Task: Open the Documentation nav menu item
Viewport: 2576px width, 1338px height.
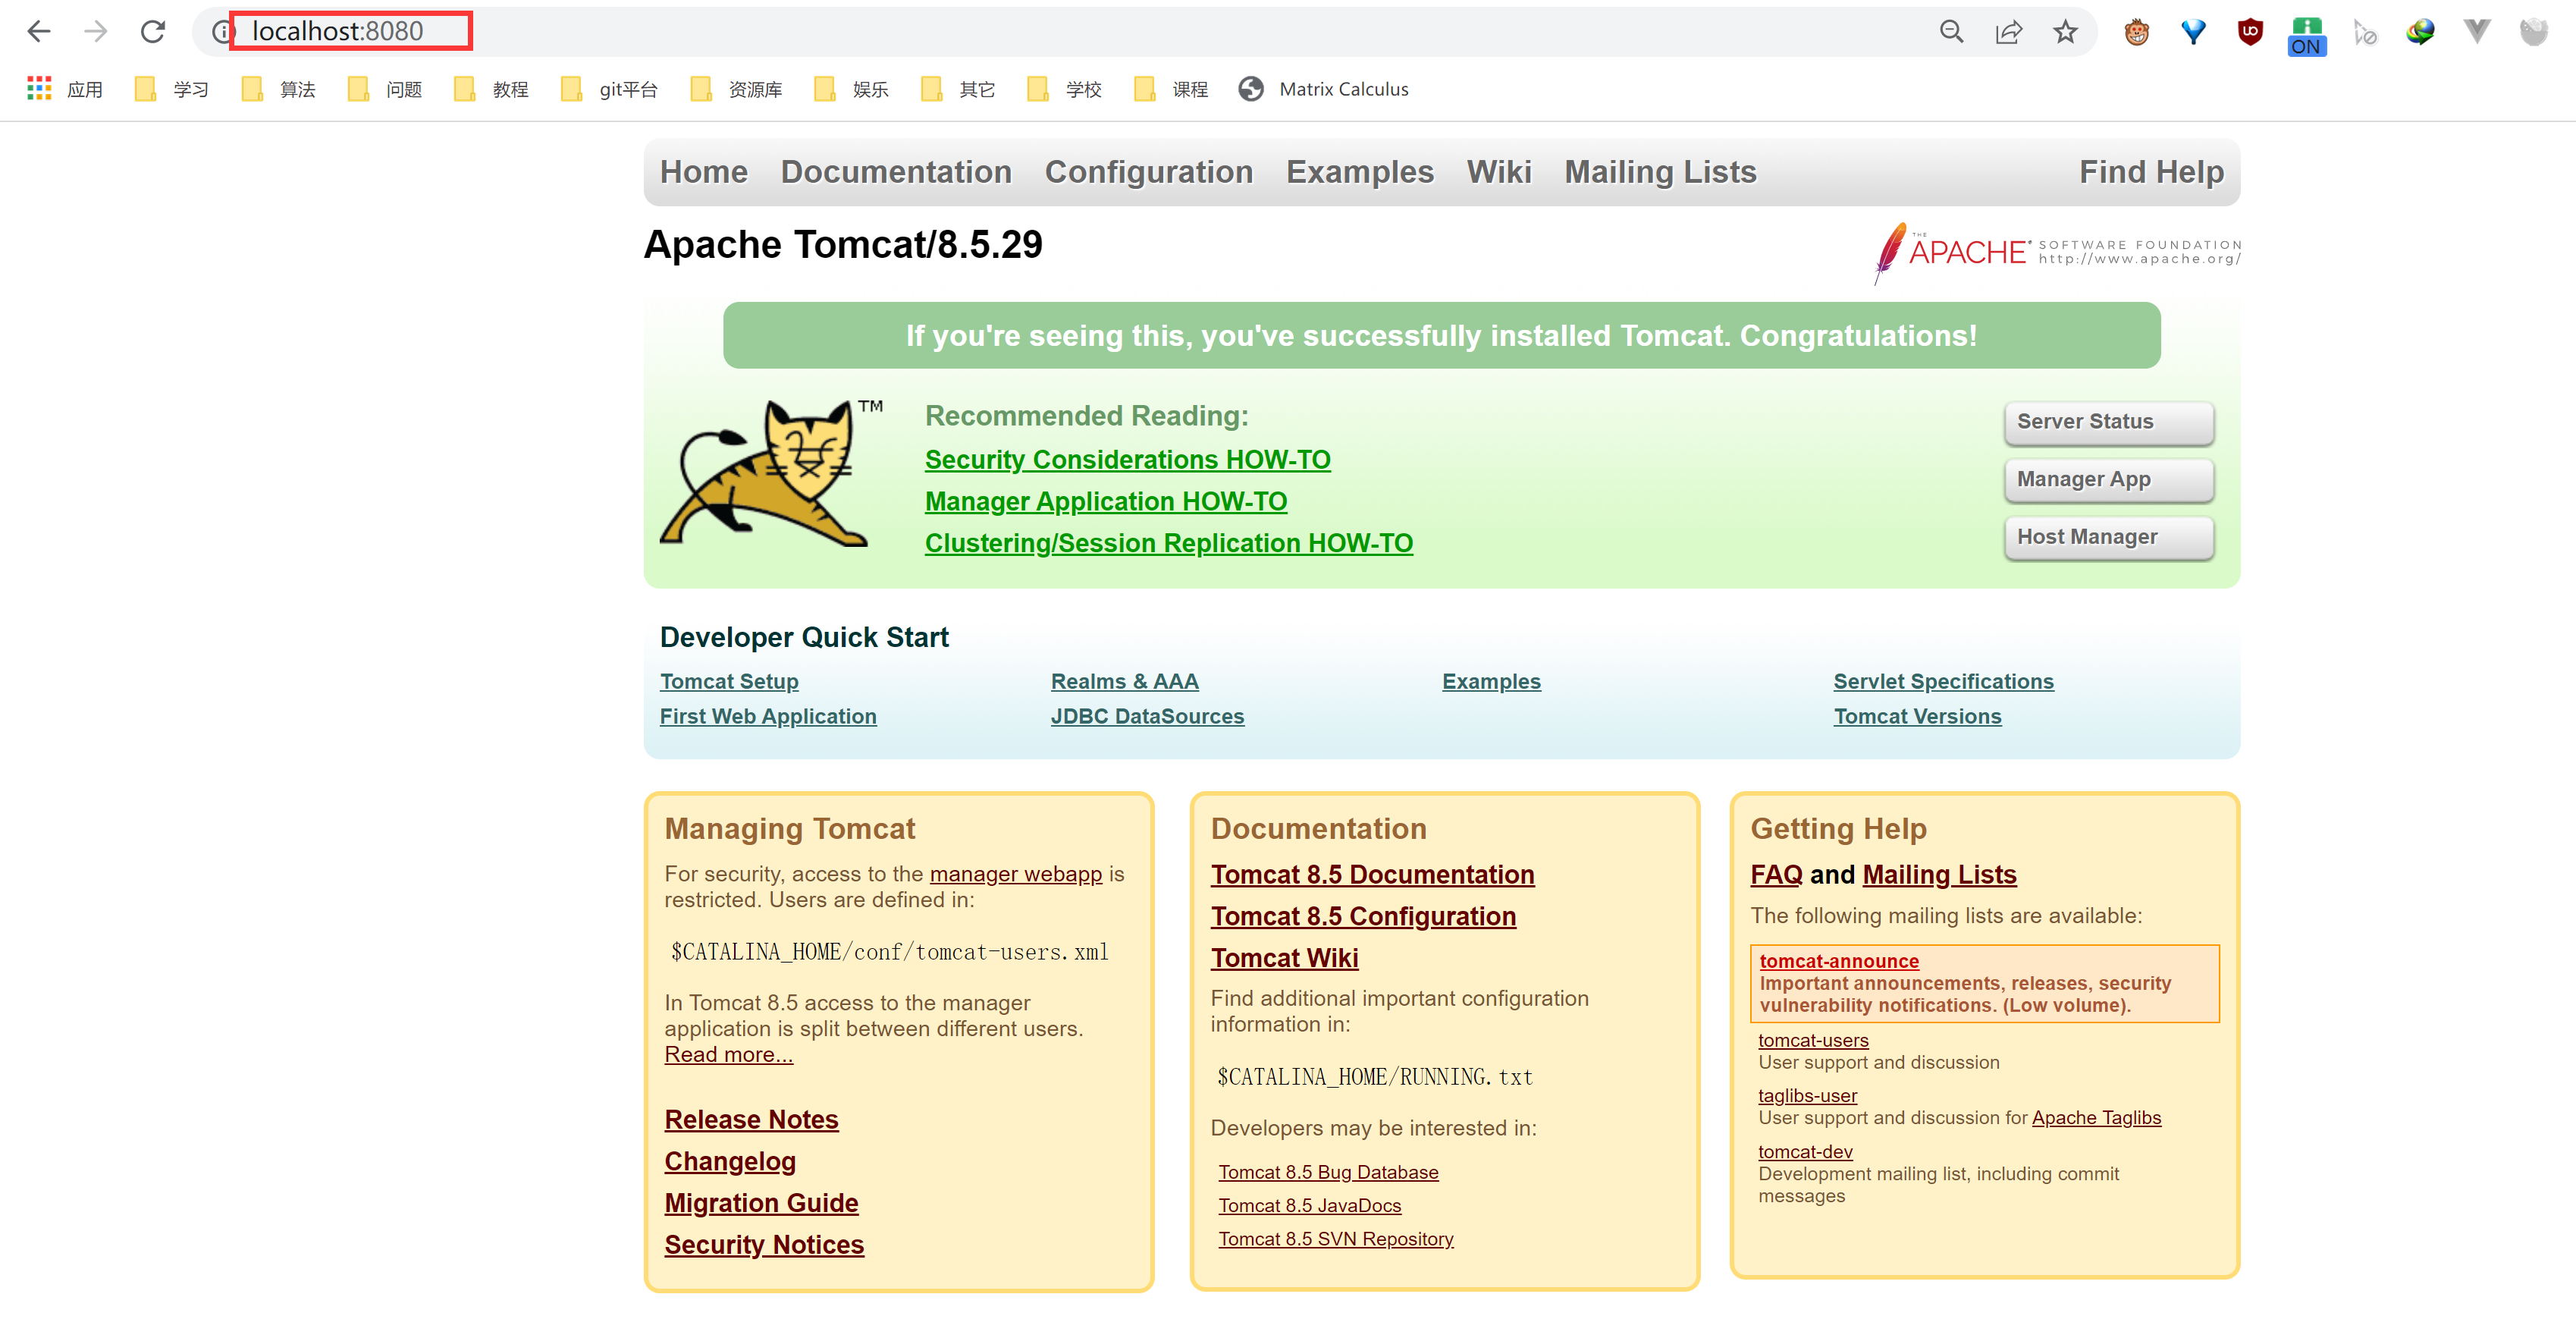Action: coord(895,172)
